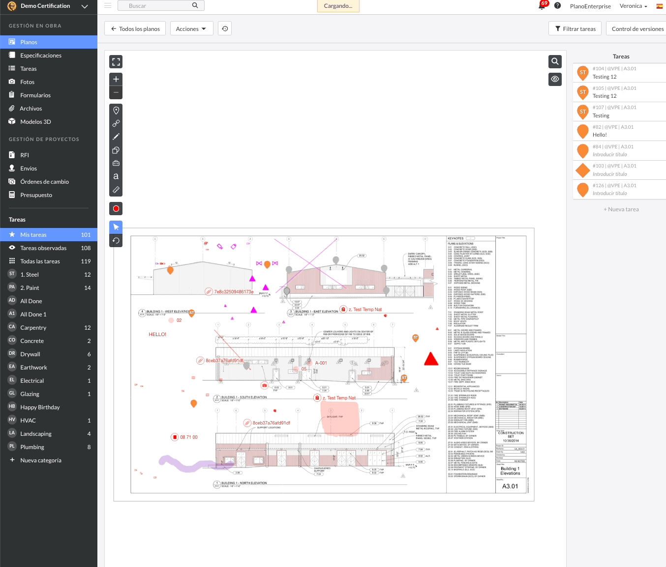Screen dimensions: 666x567
Task: Select the shapes tool
Action: click(116, 150)
